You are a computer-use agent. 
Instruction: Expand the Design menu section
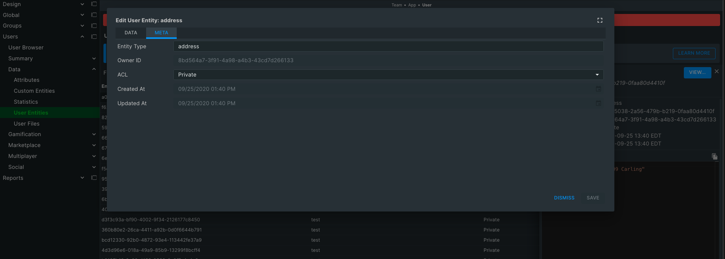click(82, 4)
